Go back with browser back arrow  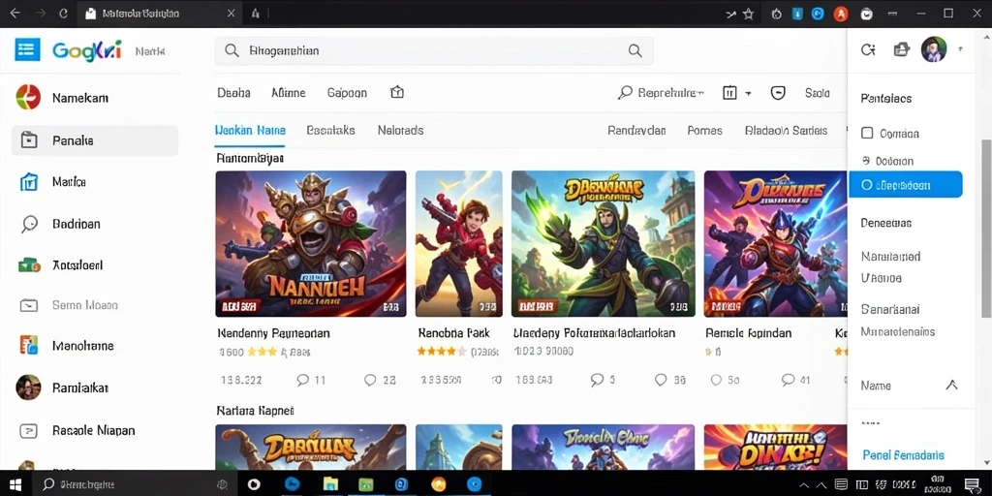click(15, 14)
